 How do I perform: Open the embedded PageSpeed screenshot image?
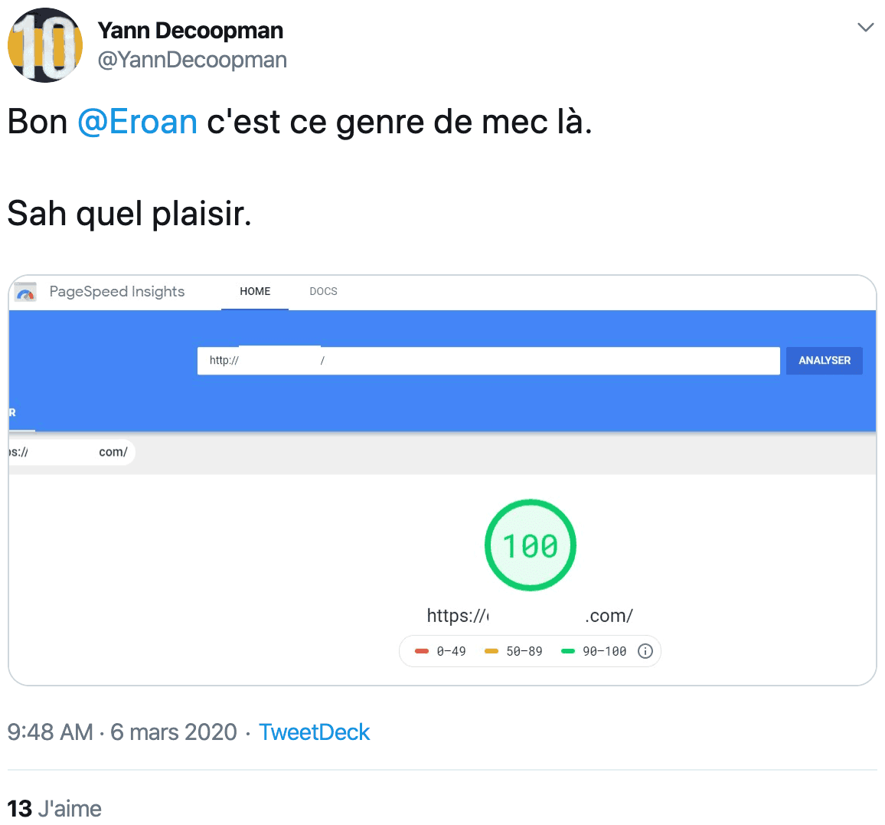(442, 480)
